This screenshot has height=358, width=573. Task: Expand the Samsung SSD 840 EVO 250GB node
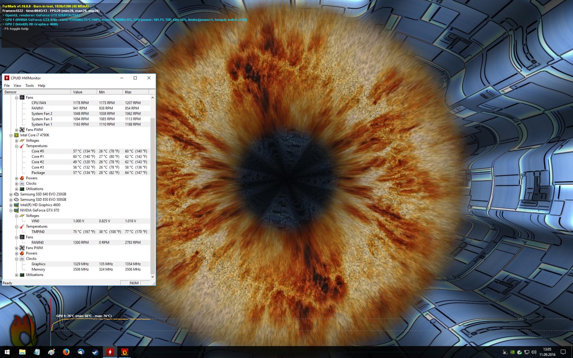coord(11,194)
